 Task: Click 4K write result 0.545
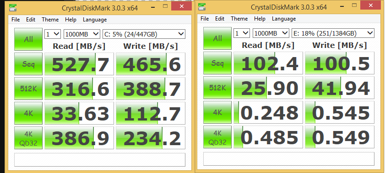click(x=340, y=112)
